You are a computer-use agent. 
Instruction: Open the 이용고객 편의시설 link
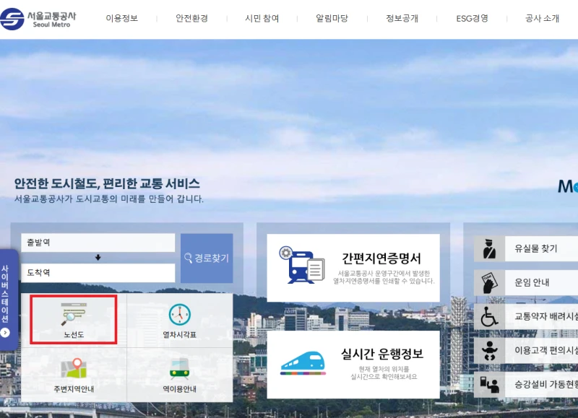pyautogui.click(x=488, y=351)
